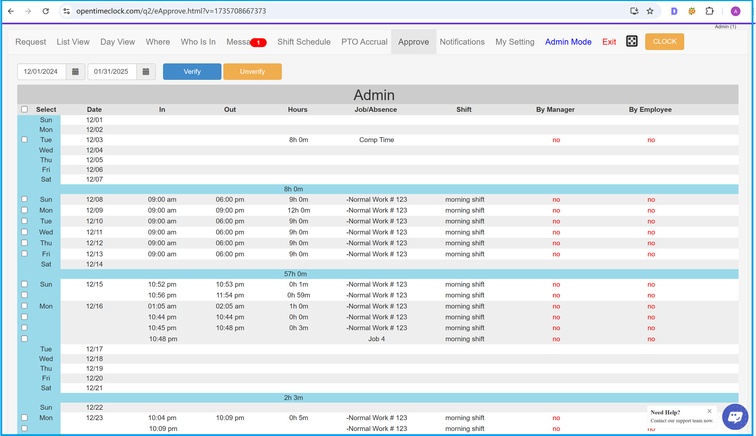
Task: Open the Messages tab
Action: [x=238, y=42]
